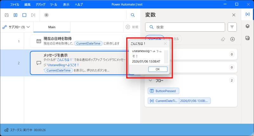Open the 編集 menu
254x136 pixels.
click(27, 4)
